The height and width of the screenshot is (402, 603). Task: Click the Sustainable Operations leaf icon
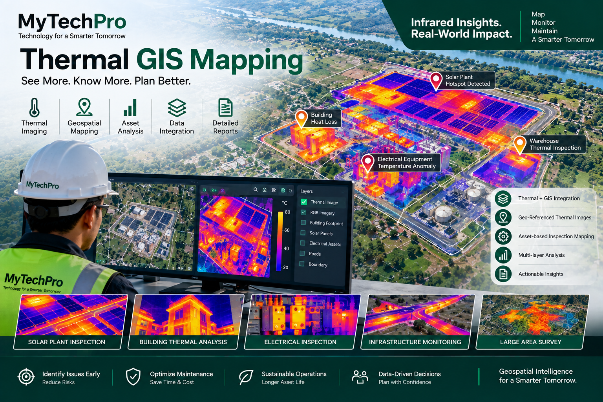click(246, 377)
